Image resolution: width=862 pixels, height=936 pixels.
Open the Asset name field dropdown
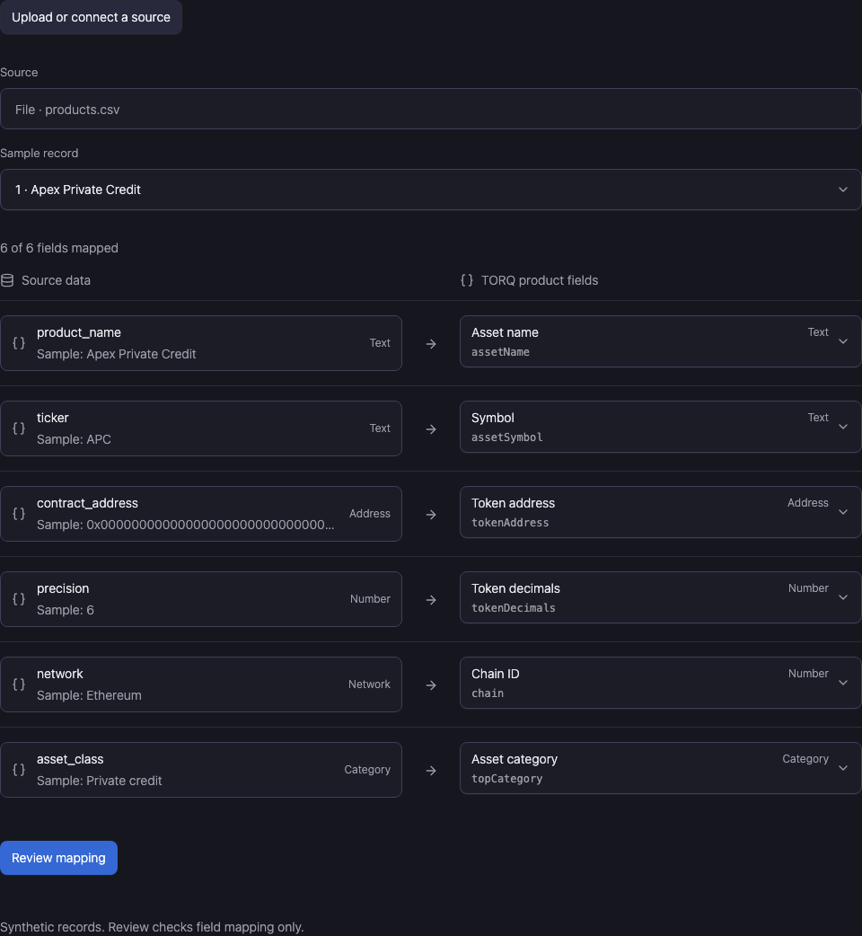point(660,341)
